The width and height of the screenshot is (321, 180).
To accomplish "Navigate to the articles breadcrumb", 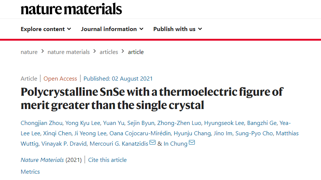I will [x=109, y=52].
